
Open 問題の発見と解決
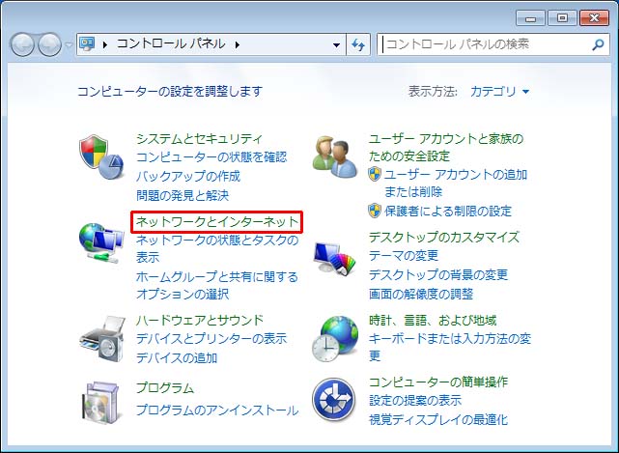pos(183,195)
